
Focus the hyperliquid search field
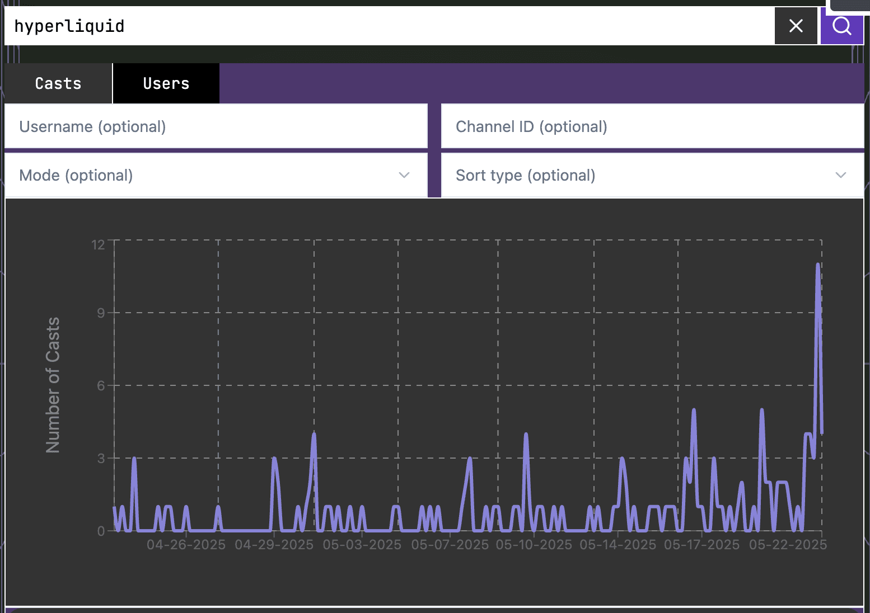point(390,26)
